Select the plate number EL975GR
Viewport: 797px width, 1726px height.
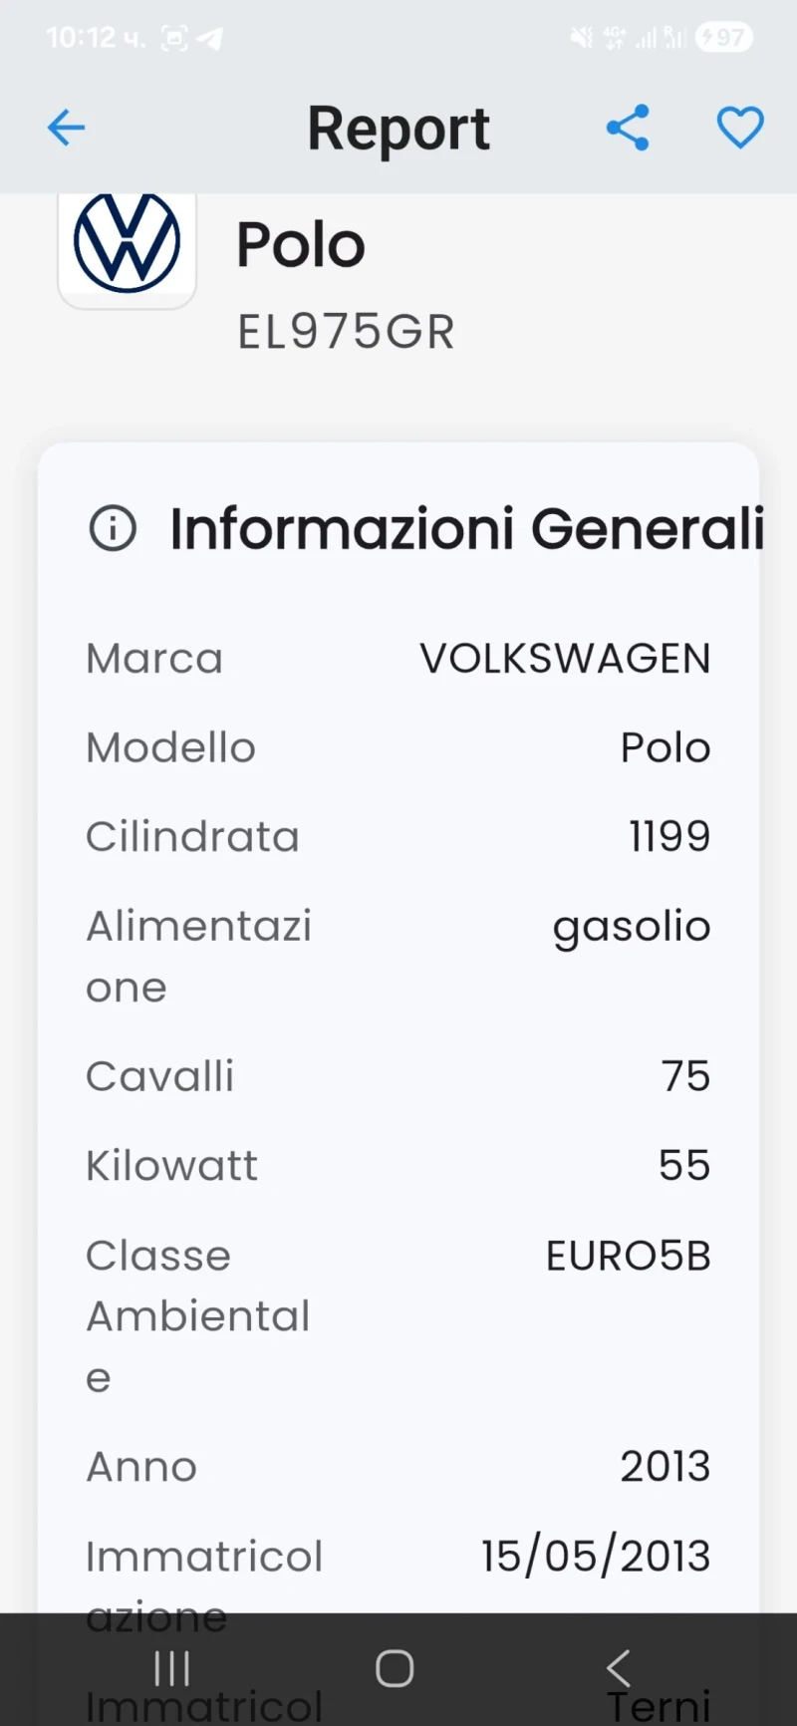(346, 331)
